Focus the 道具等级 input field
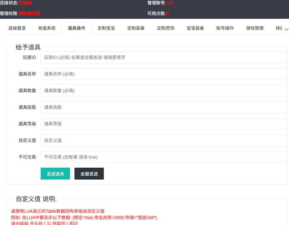289x225 pixels. pyautogui.click(x=164, y=124)
